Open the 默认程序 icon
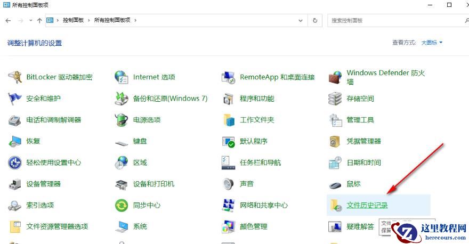This screenshot has height=244, width=469. point(229,141)
